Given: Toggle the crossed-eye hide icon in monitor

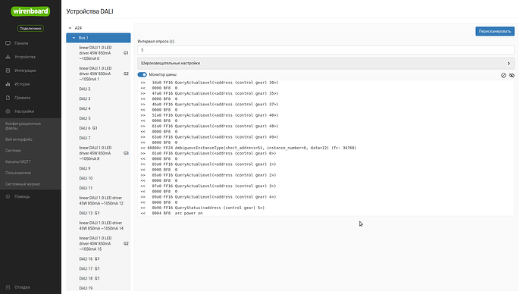Looking at the screenshot, I should [512, 76].
